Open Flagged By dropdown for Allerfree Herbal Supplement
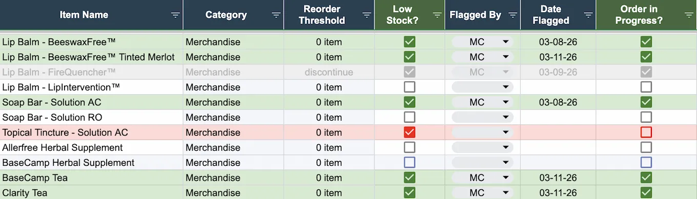 tap(482, 147)
